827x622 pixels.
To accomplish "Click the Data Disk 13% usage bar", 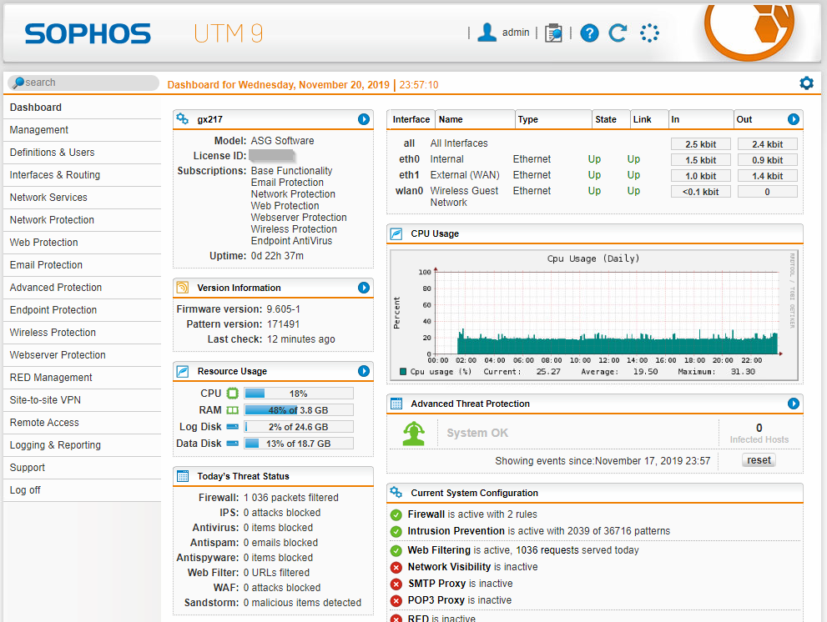I will tap(299, 444).
